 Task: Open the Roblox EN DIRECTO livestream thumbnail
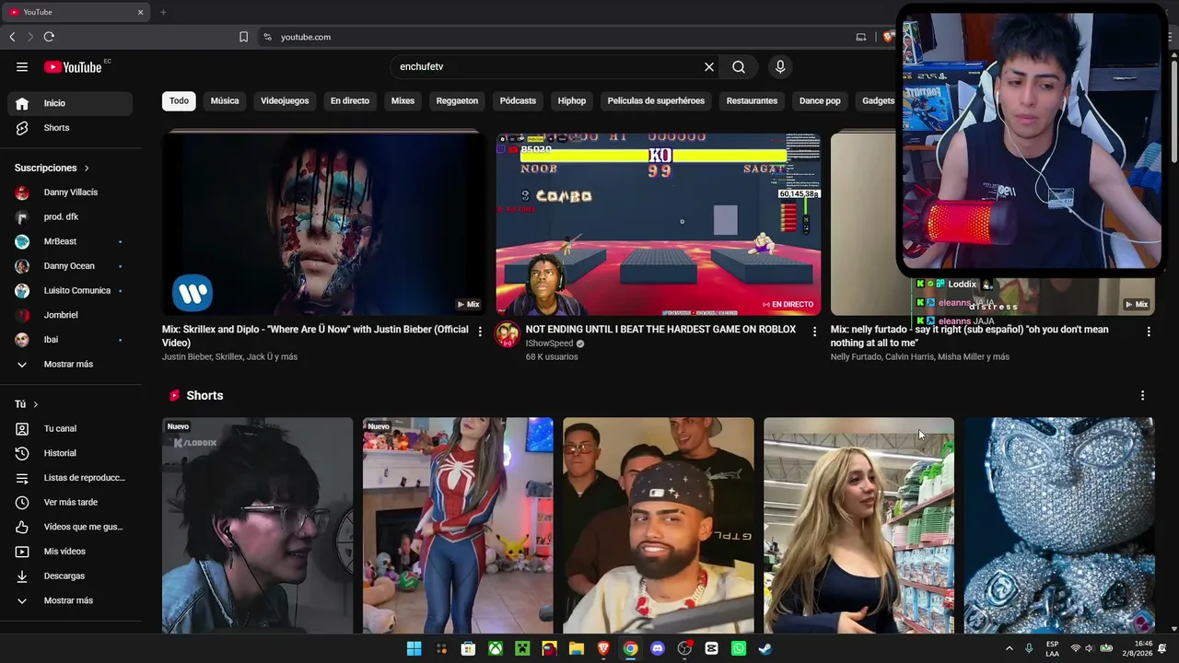click(x=659, y=224)
